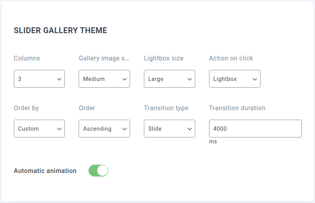Open the Lightbox size Large dropdown
This screenshot has width=315, height=203.
click(x=169, y=79)
